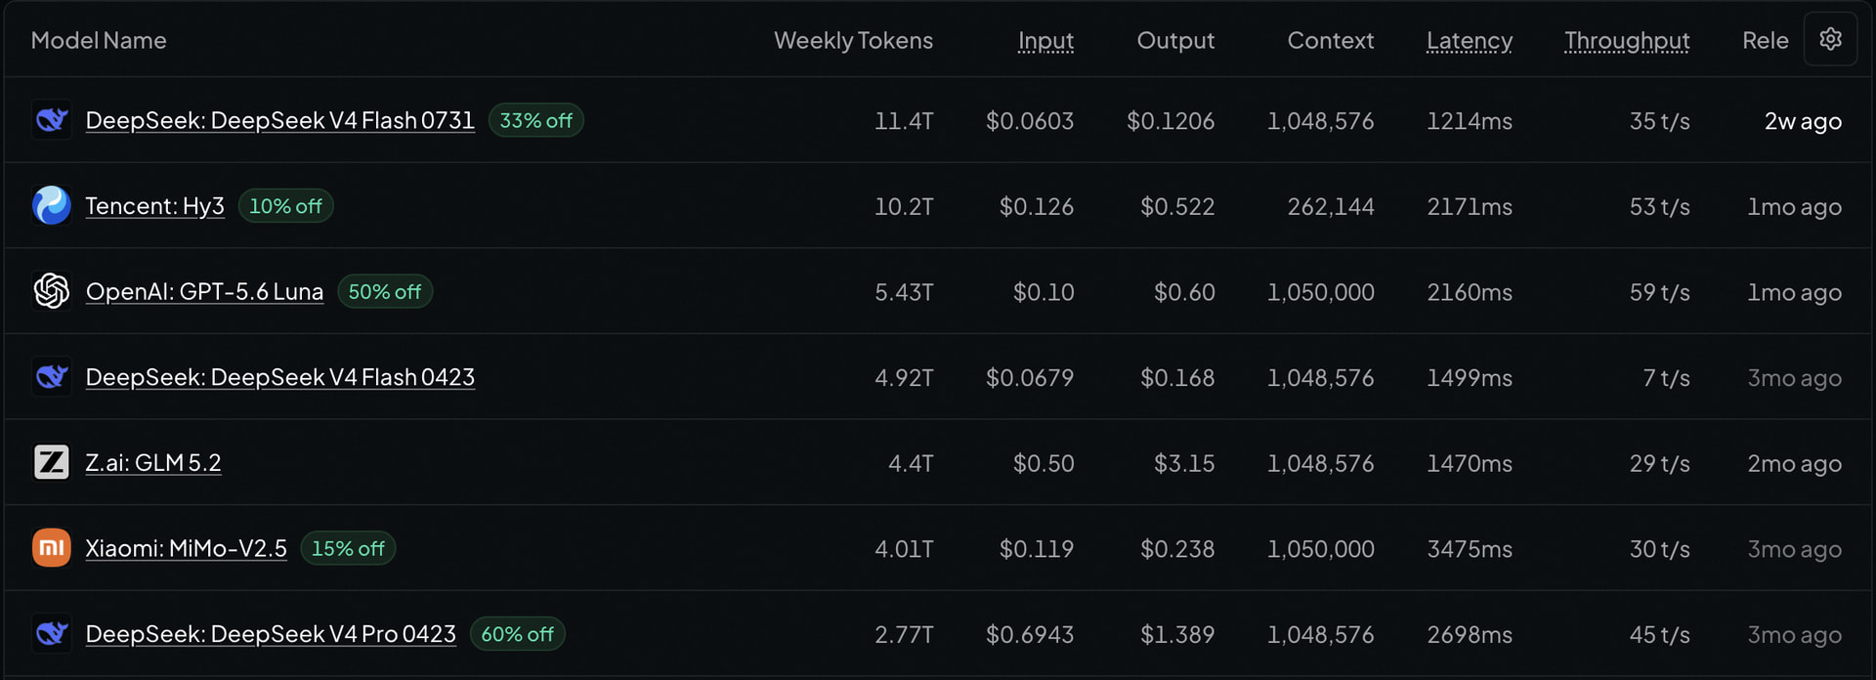This screenshot has width=1876, height=680.
Task: Click the 33% off discount badge
Action: [535, 120]
